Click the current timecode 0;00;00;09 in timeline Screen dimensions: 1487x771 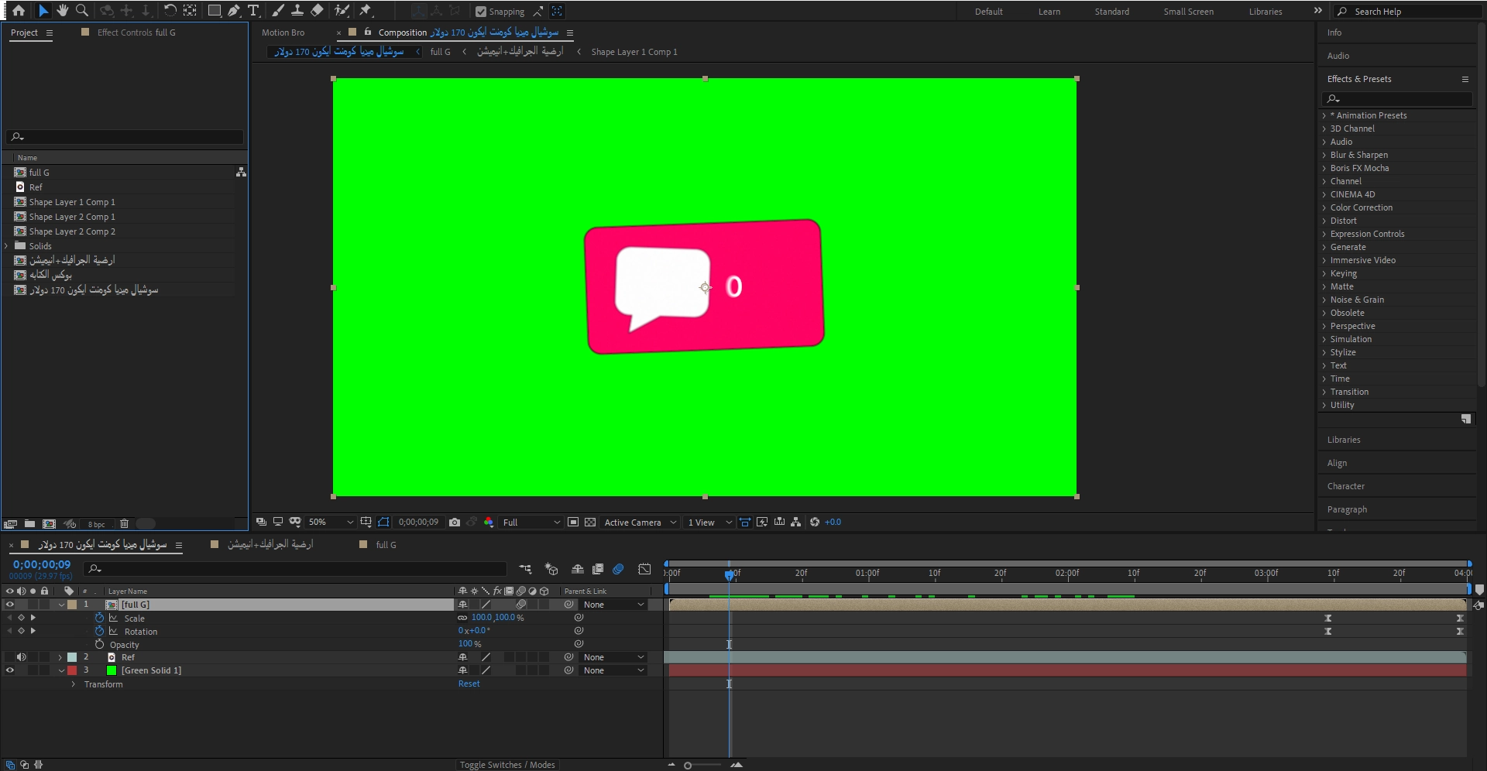pyautogui.click(x=42, y=564)
